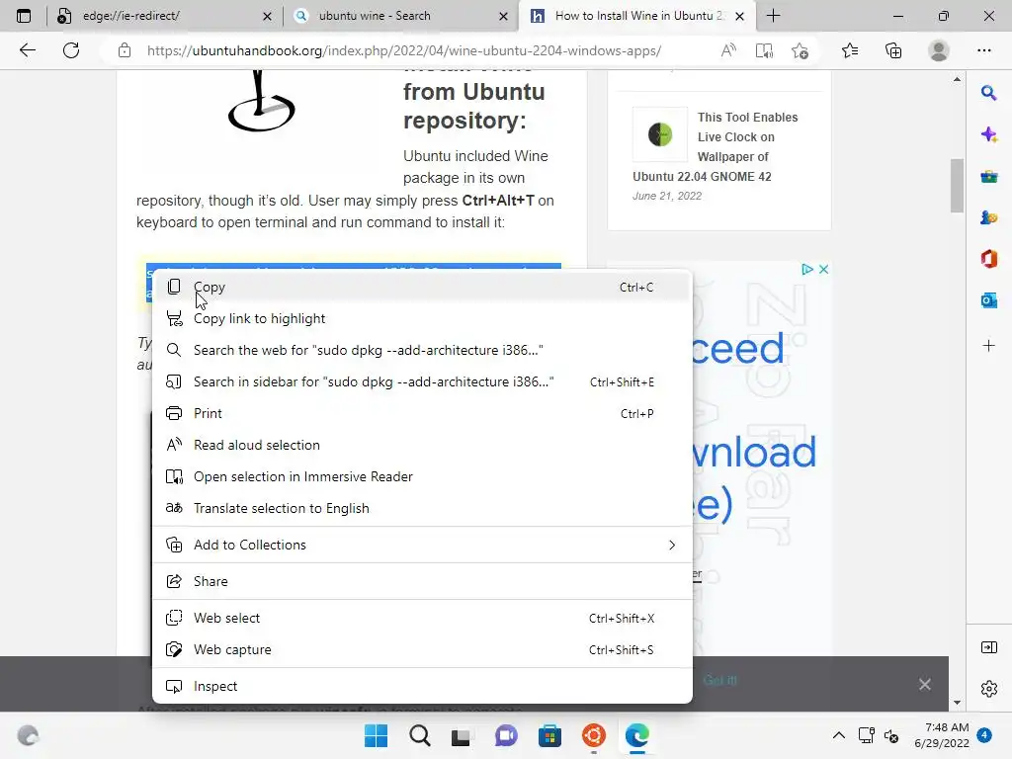The height and width of the screenshot is (759, 1012).
Task: Open Inspect developer tools
Action: (422, 687)
